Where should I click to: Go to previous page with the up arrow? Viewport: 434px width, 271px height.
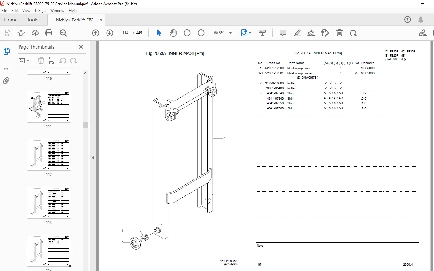click(x=96, y=33)
